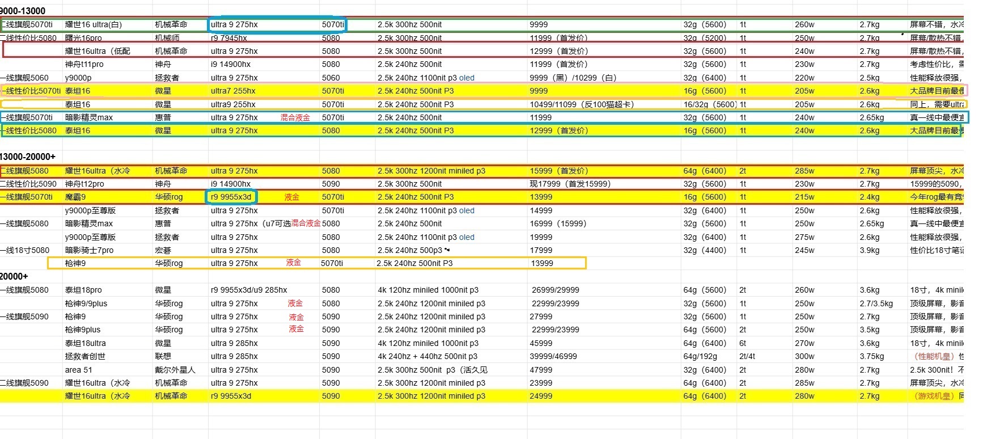Select the 二线性价比5090 category cell
The width and height of the screenshot is (987, 439).
coord(28,184)
